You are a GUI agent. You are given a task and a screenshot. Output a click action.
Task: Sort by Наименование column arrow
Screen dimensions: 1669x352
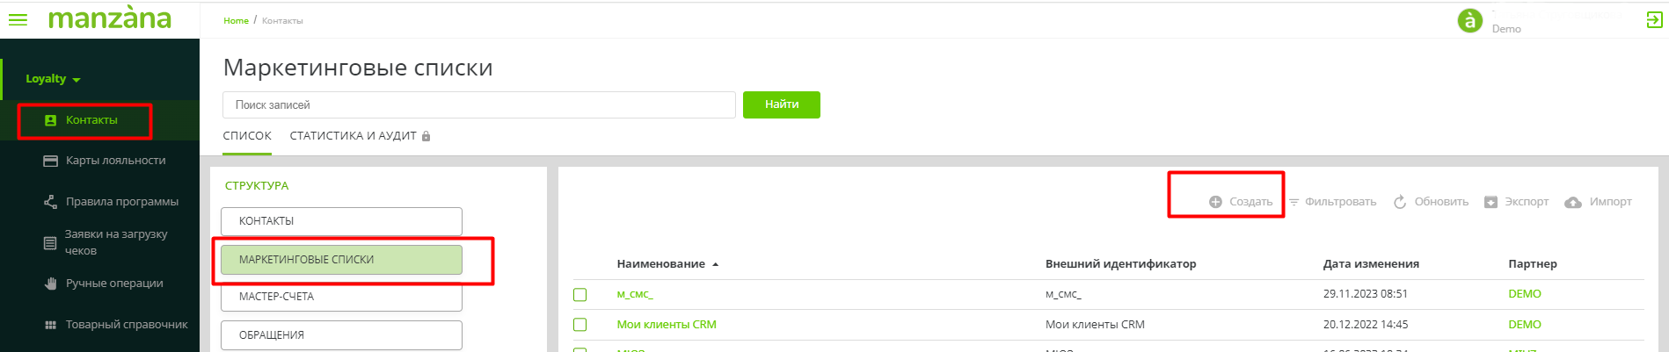tap(716, 264)
